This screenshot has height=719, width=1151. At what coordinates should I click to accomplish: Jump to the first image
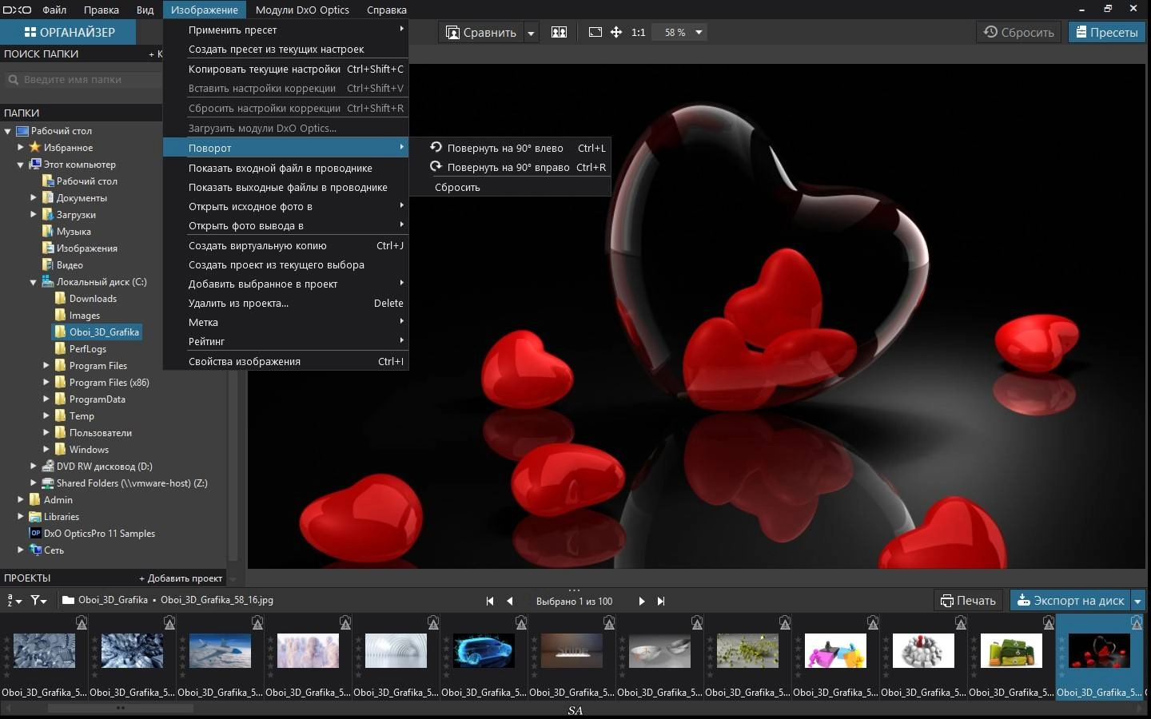click(490, 602)
